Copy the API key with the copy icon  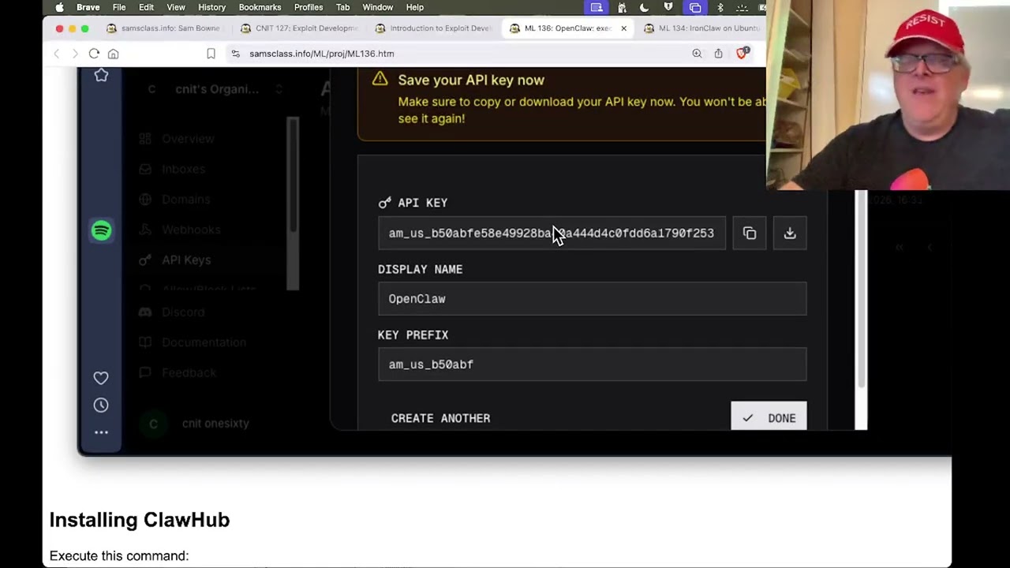(x=750, y=234)
